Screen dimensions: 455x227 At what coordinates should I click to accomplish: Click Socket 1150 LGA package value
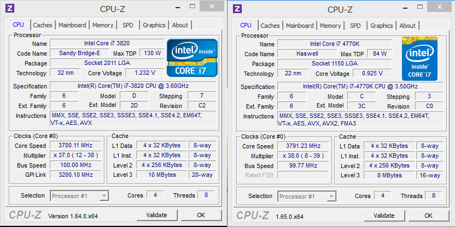335,63
